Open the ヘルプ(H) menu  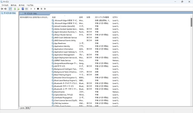(30, 5)
